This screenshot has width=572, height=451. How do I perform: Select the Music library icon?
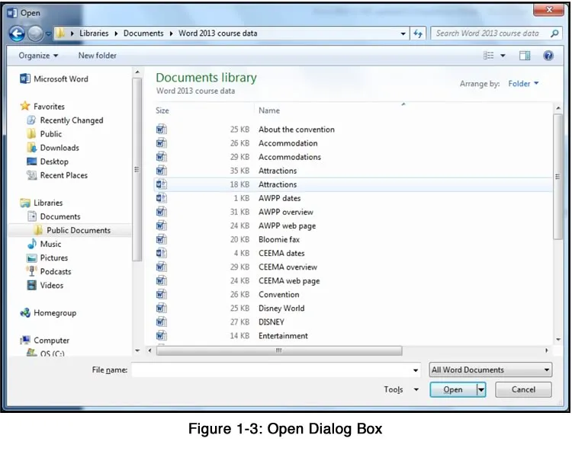pos(32,244)
